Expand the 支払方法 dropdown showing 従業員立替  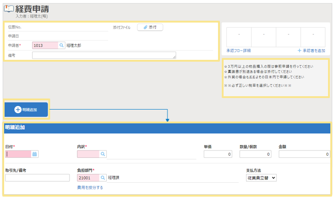pyautogui.click(x=261, y=178)
